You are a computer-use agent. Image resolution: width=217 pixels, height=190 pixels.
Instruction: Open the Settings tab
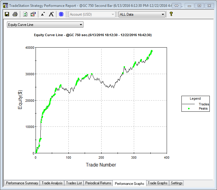coord(176,183)
